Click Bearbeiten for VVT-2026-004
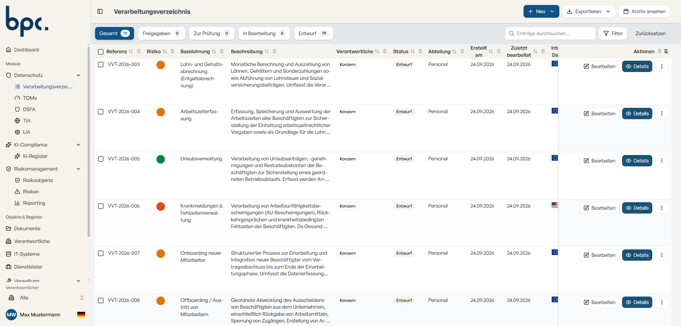The image size is (681, 326). coord(599,114)
